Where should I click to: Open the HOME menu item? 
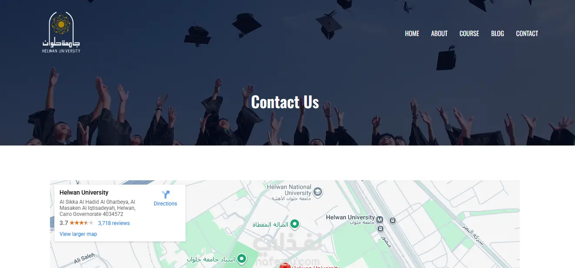412,33
